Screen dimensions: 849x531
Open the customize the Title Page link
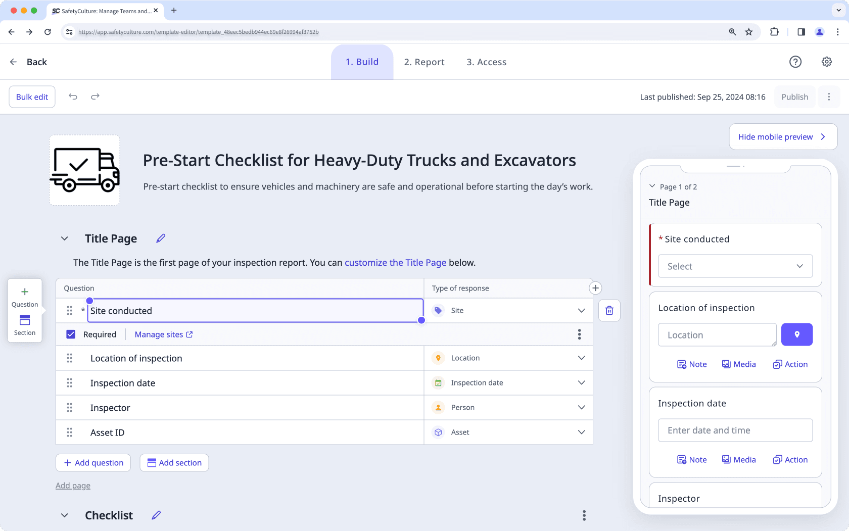pyautogui.click(x=395, y=262)
